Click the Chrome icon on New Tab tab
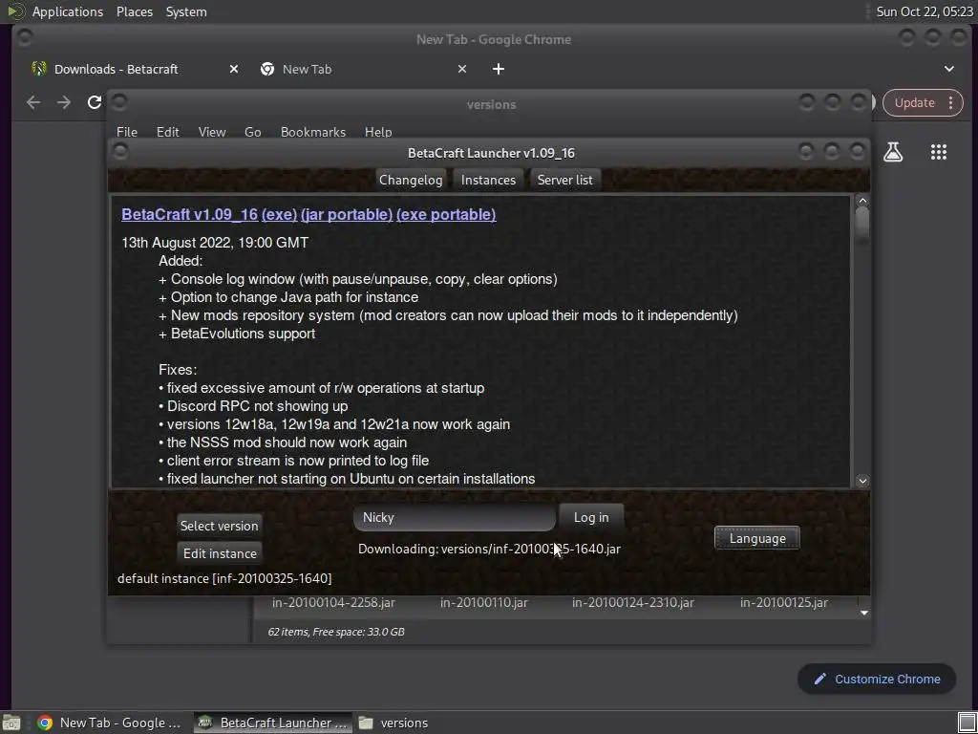 (x=267, y=69)
